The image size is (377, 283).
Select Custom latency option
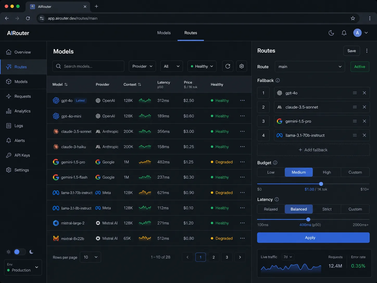point(355,209)
